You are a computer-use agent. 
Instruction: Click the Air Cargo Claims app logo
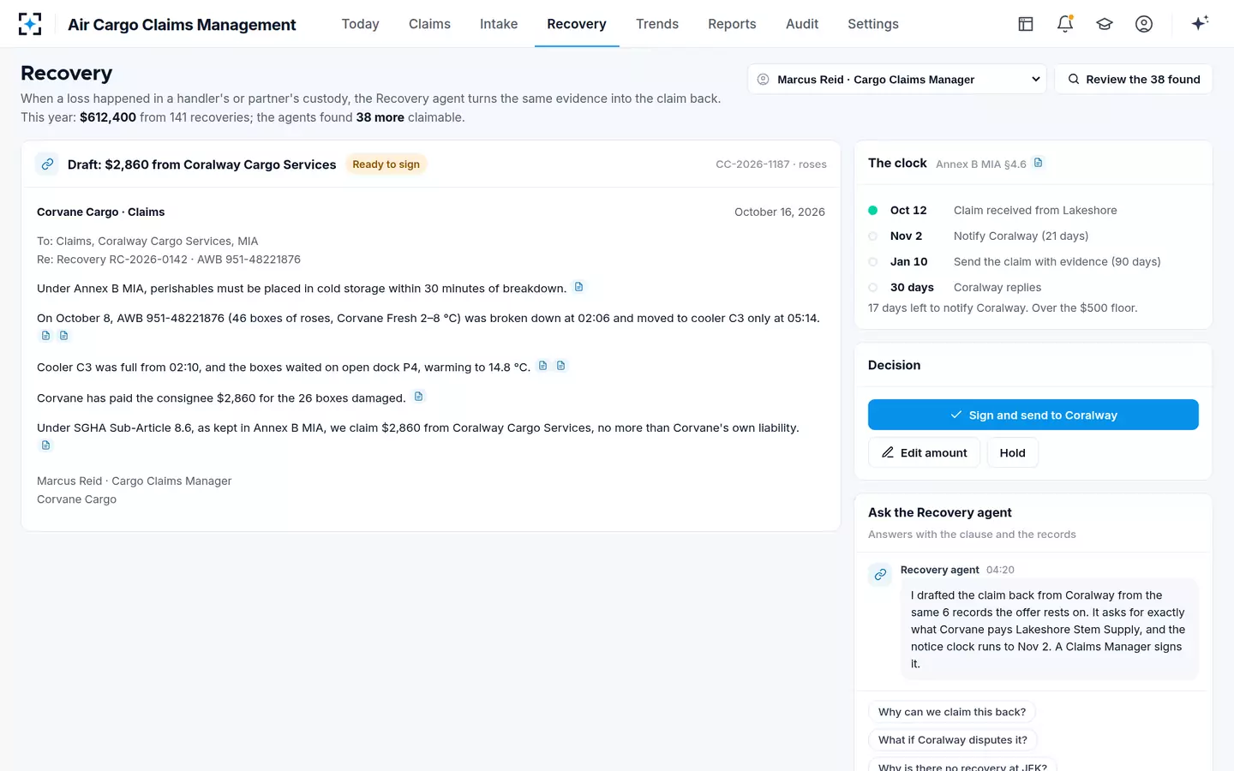click(x=30, y=24)
